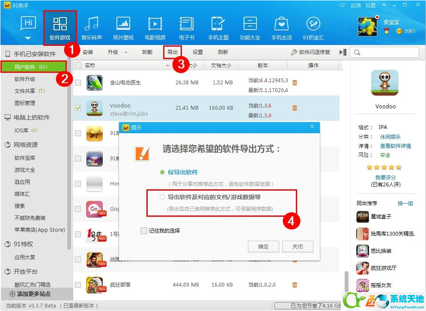Image resolution: width=426 pixels, height=311 pixels.
Task: Click the search input field
Action: pos(384,52)
